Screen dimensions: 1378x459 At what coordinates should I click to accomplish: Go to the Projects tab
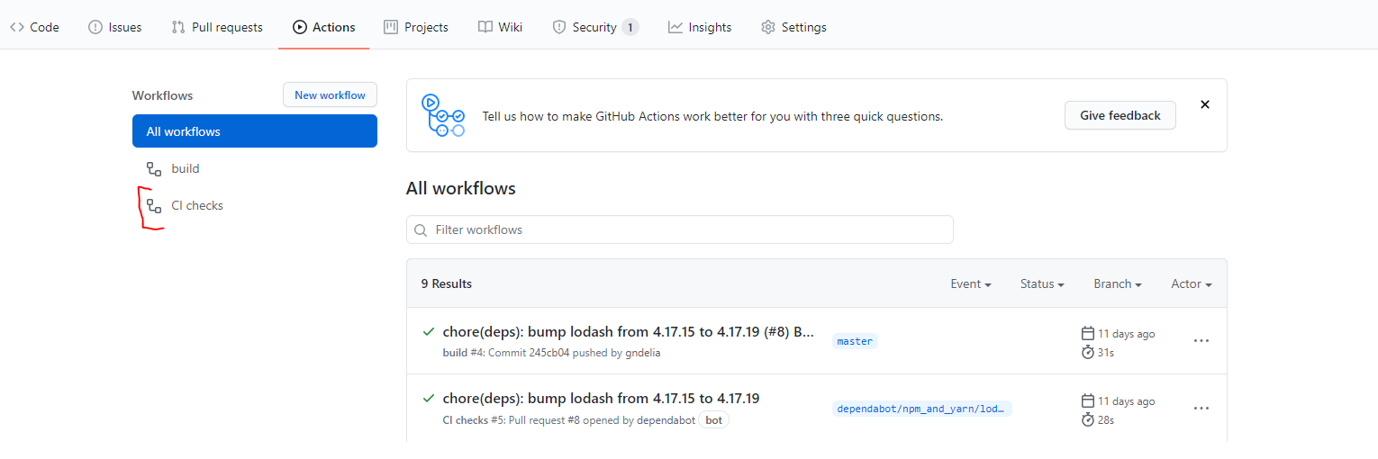(x=416, y=27)
